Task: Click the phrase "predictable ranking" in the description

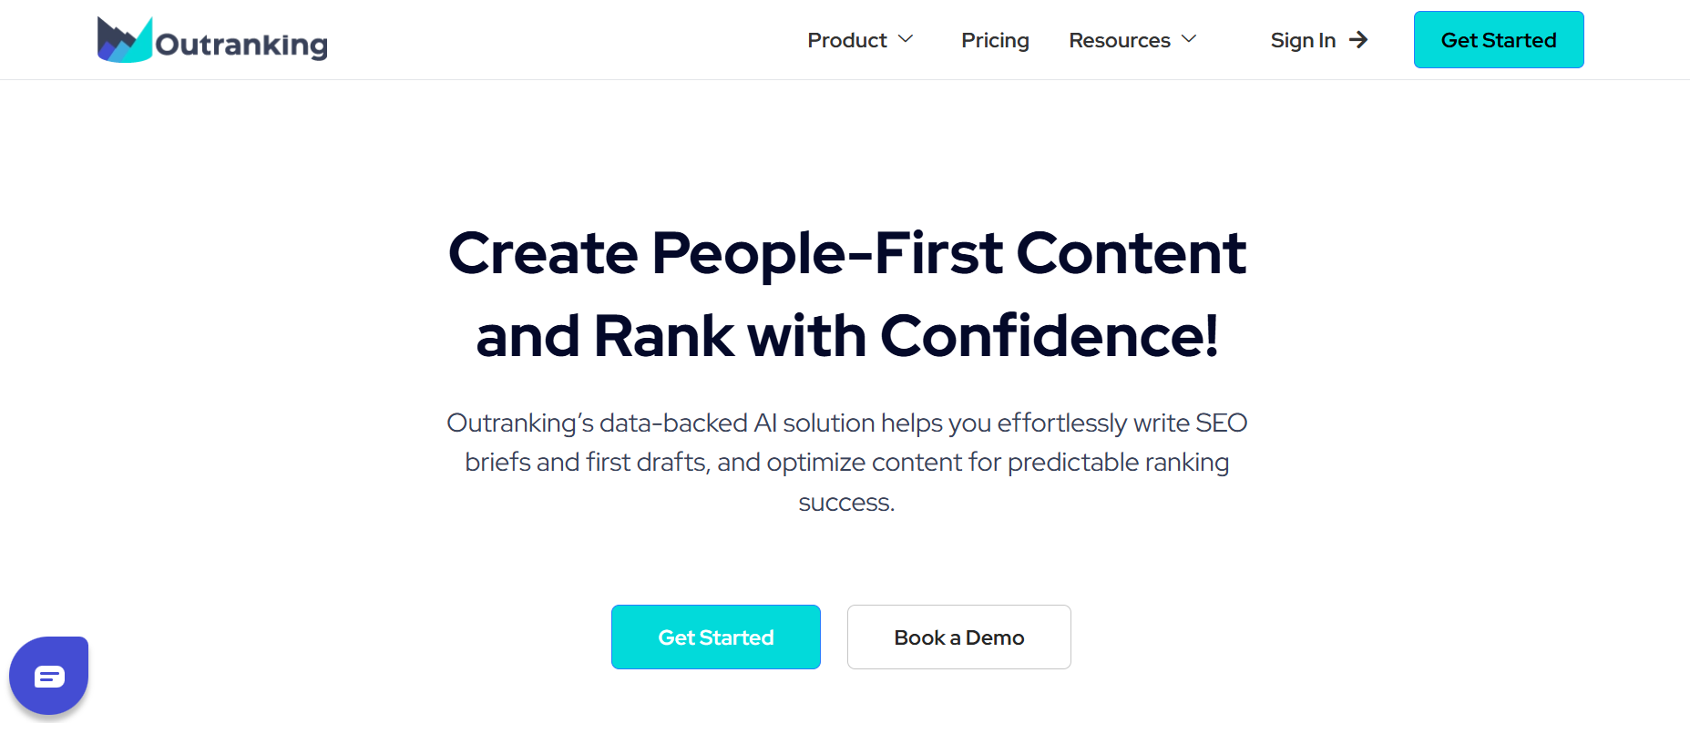Action: [x=1118, y=463]
